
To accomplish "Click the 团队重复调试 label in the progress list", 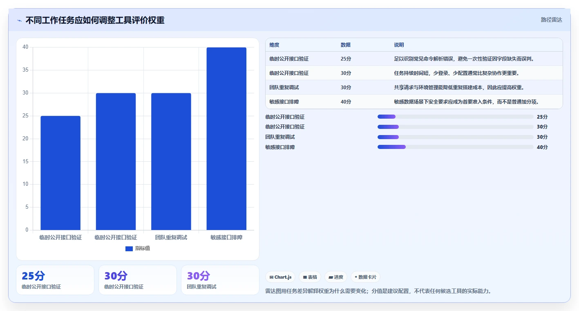I will coord(280,137).
